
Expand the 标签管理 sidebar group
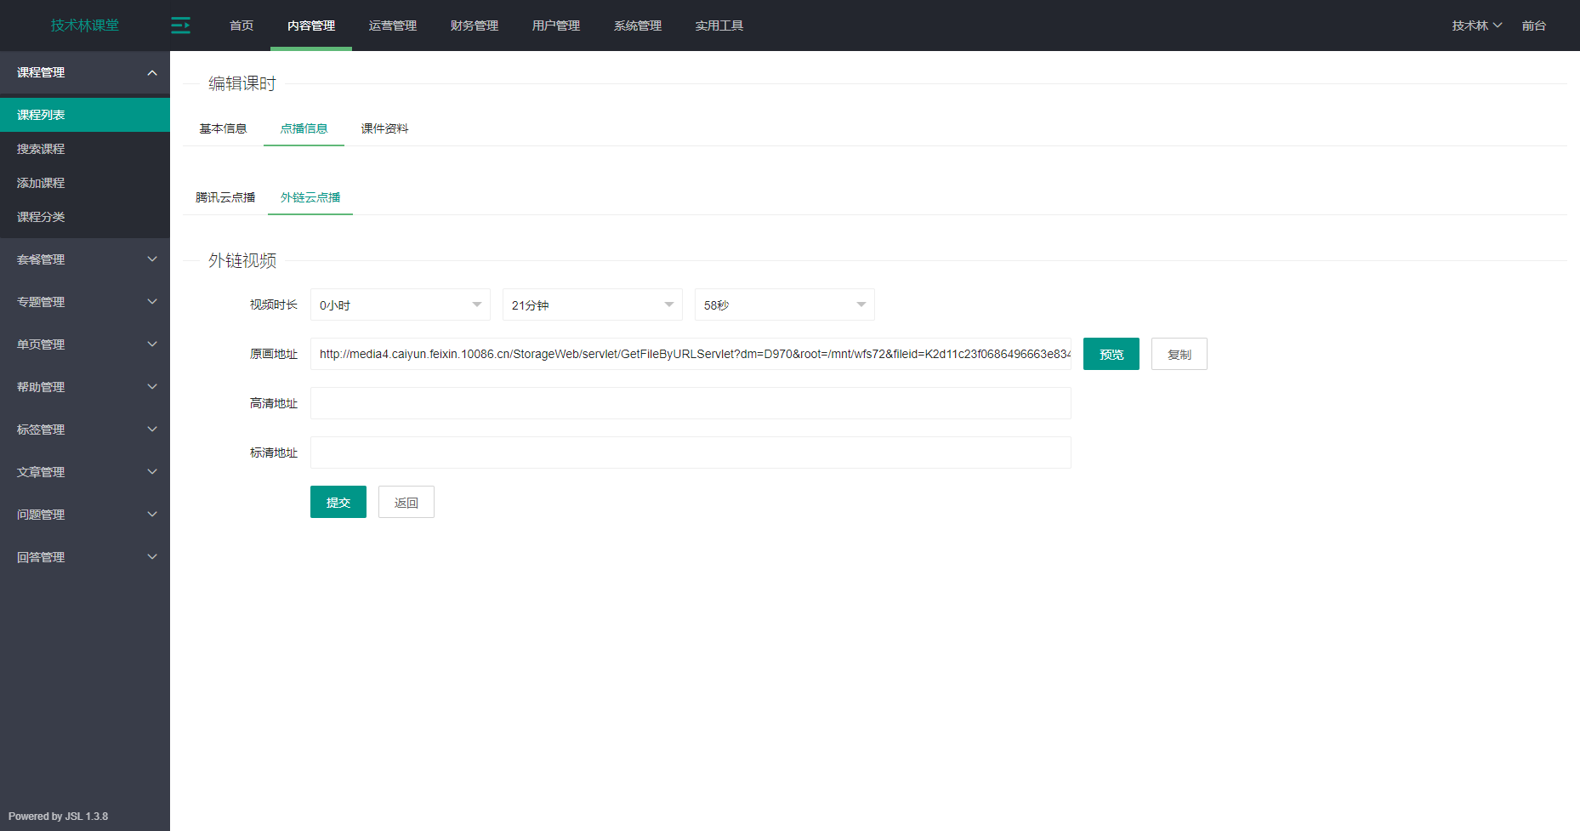click(85, 430)
